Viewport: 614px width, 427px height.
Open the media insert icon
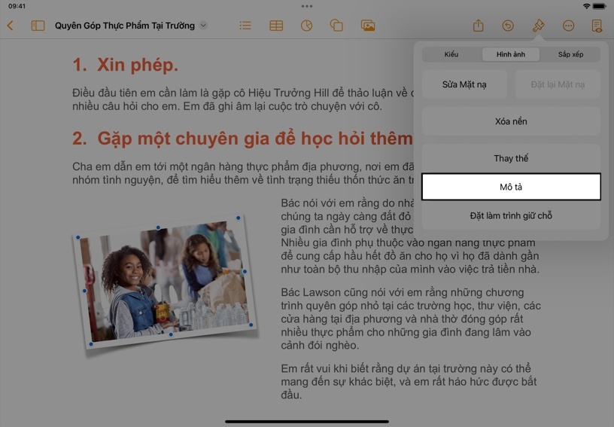(x=367, y=26)
